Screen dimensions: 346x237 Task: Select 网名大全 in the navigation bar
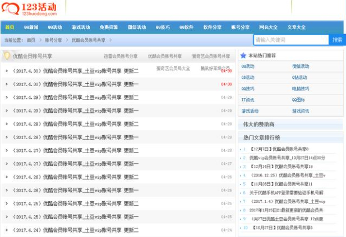[x=268, y=27]
